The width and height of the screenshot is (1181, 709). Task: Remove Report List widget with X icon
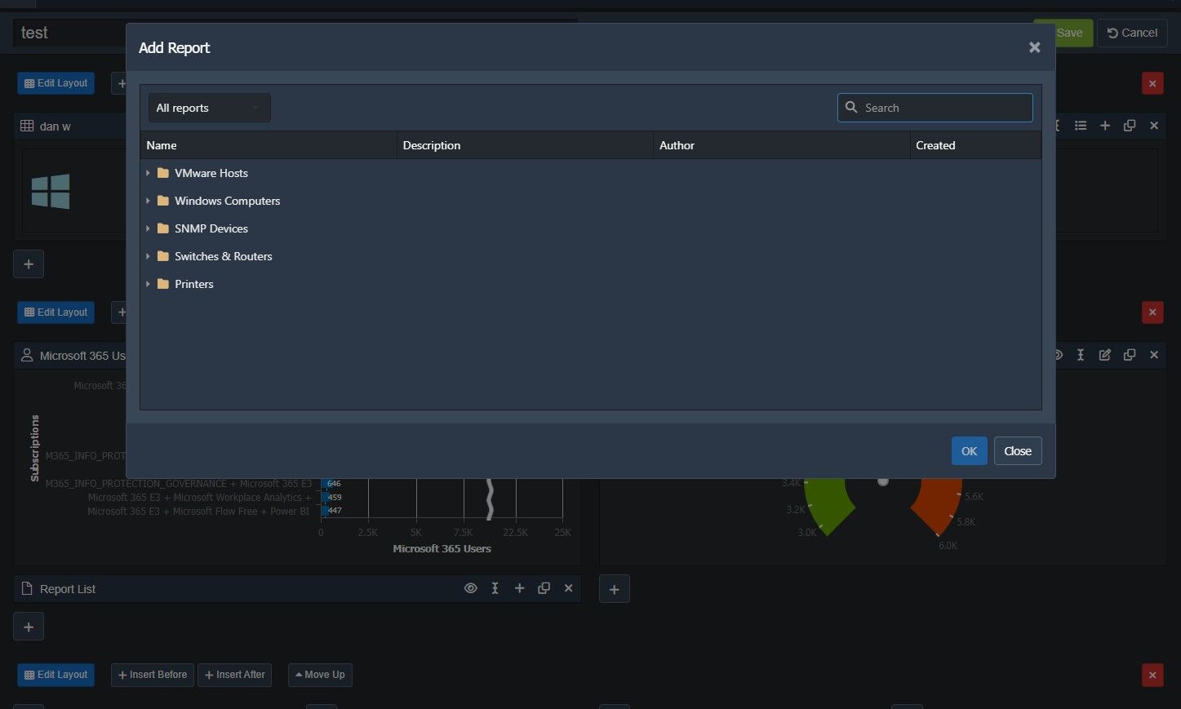pos(569,588)
